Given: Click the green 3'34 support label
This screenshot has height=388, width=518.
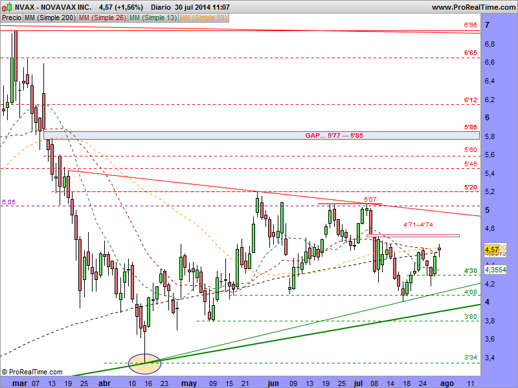Looking at the screenshot, I should point(471,358).
